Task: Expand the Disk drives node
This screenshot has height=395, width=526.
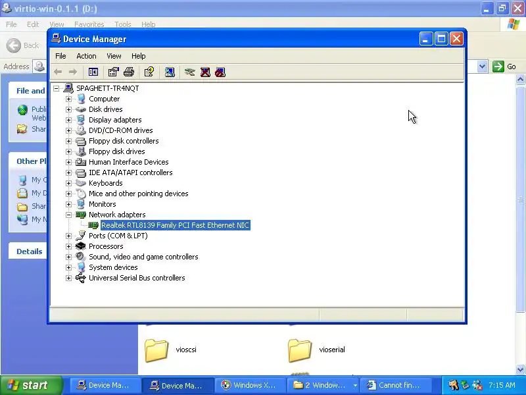Action: click(68, 109)
